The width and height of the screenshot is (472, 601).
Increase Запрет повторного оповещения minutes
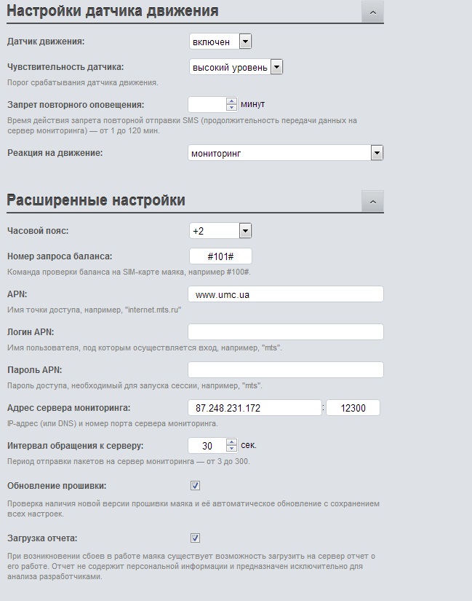coord(231,101)
